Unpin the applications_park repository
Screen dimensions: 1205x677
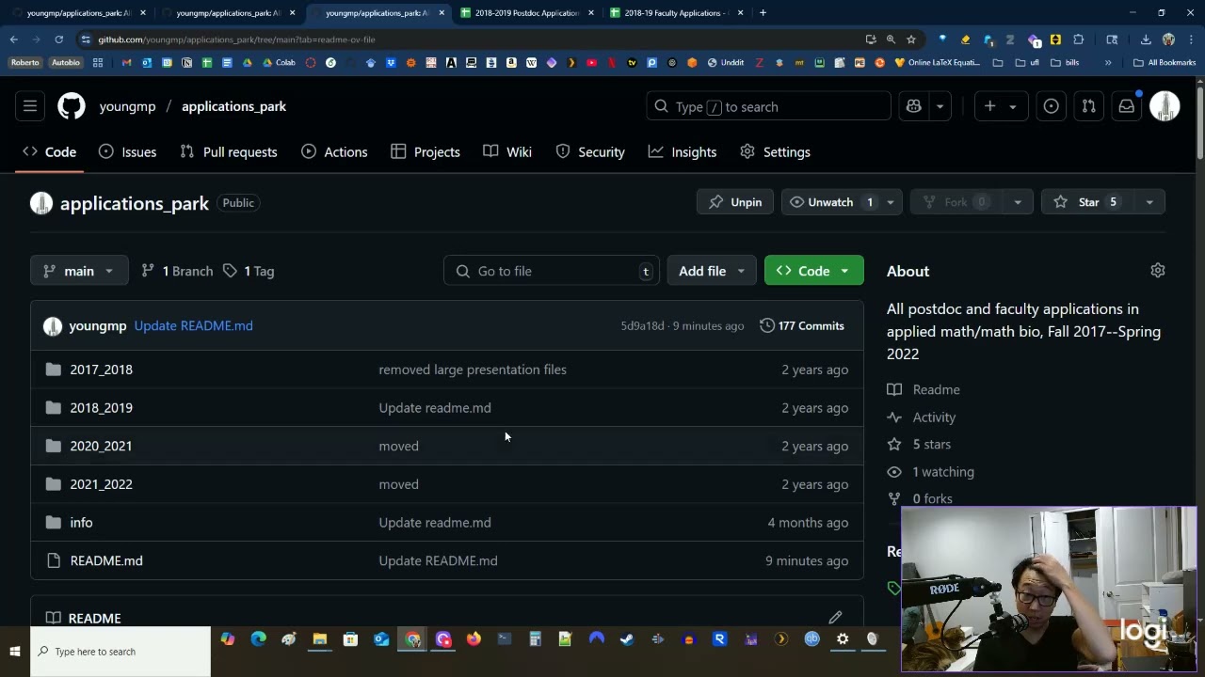735,202
